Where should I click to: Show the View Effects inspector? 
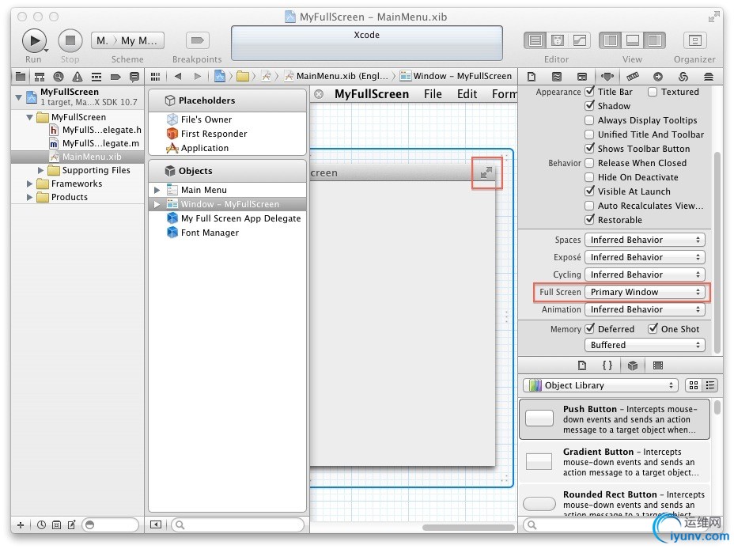click(708, 76)
